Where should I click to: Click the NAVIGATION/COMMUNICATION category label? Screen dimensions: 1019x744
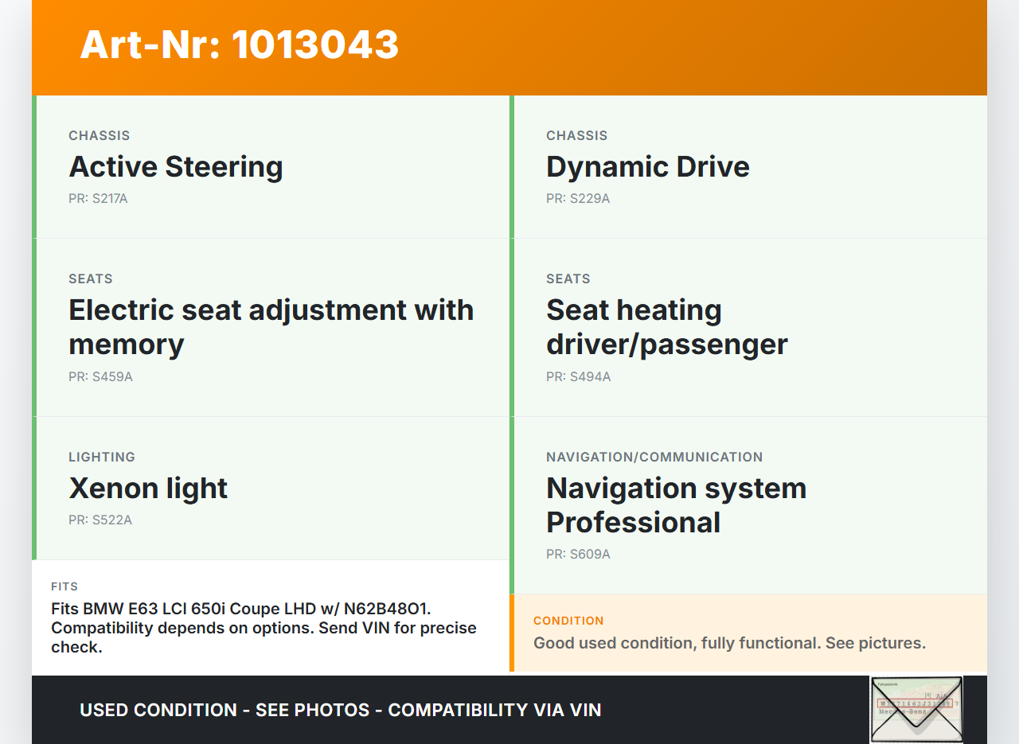(654, 458)
